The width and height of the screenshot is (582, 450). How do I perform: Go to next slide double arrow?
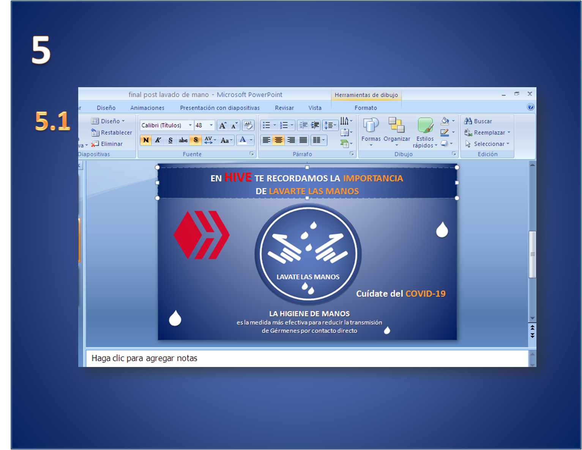click(532, 336)
